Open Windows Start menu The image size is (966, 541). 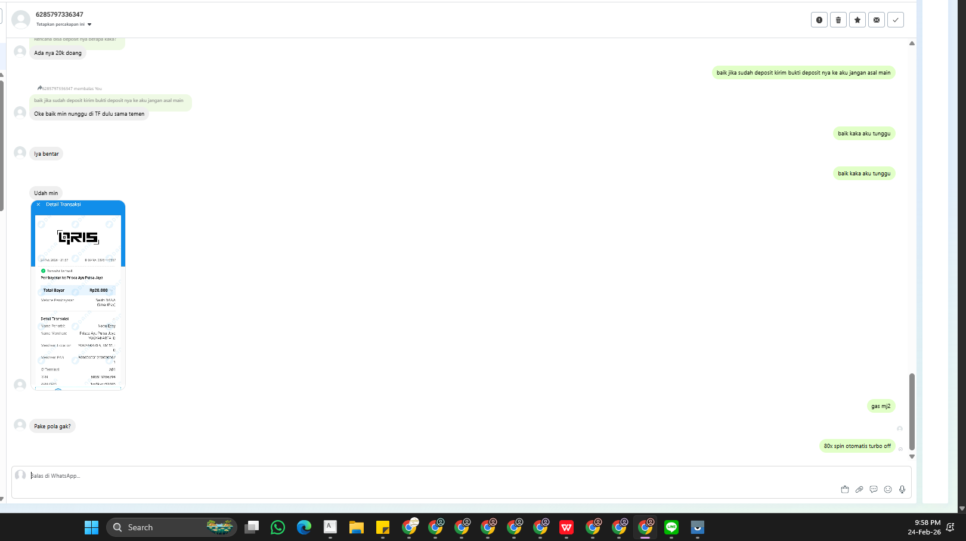point(92,527)
